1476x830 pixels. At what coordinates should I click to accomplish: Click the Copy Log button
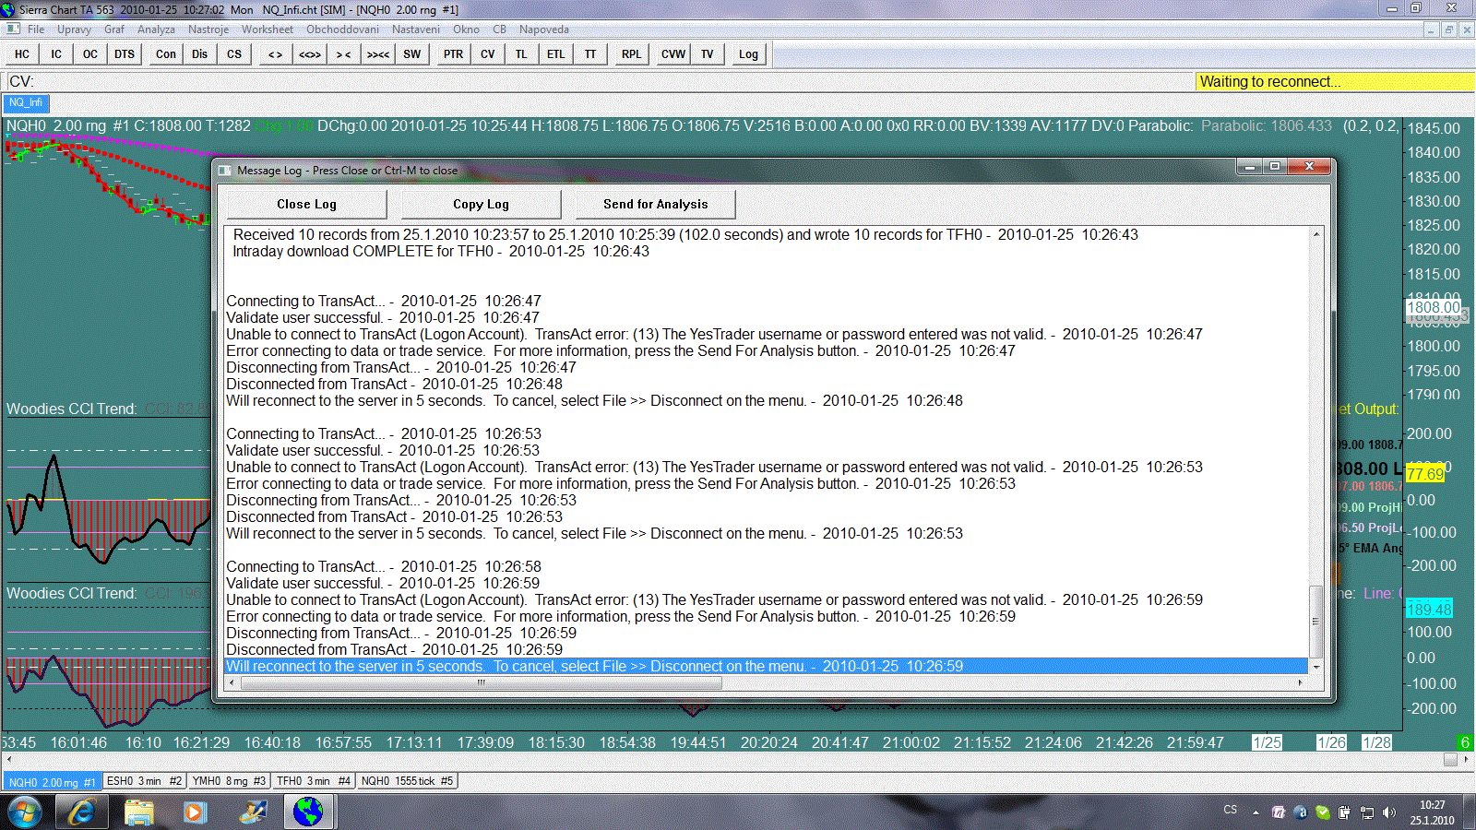click(481, 204)
